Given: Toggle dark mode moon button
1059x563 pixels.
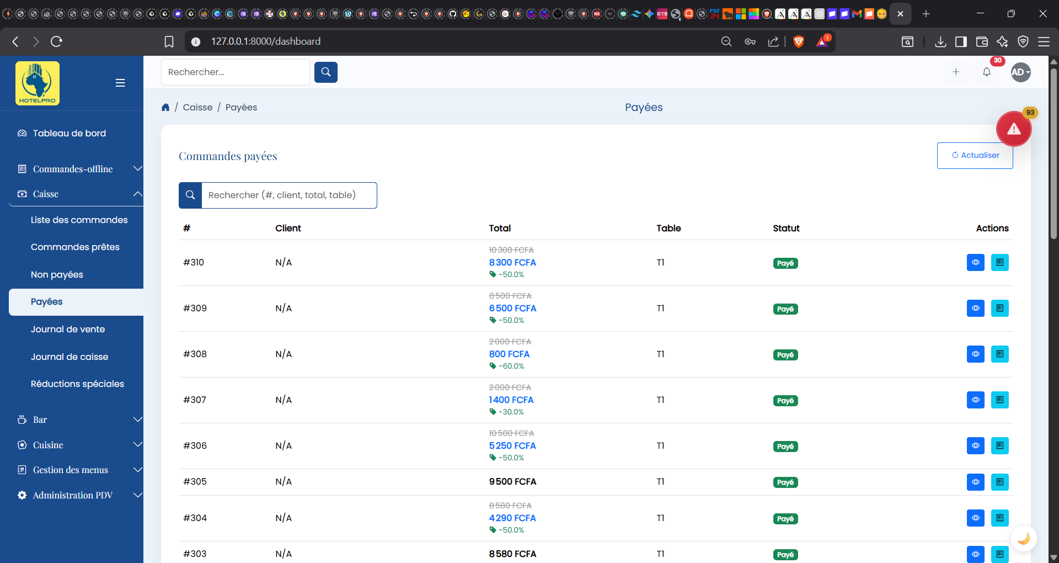Looking at the screenshot, I should [1024, 538].
